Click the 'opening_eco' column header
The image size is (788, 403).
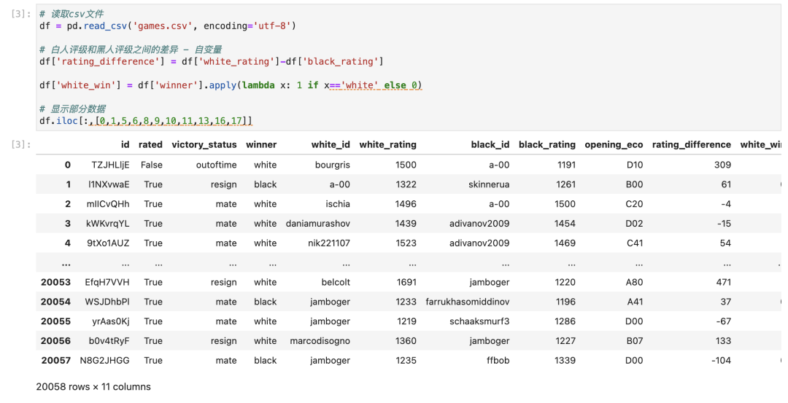click(614, 144)
